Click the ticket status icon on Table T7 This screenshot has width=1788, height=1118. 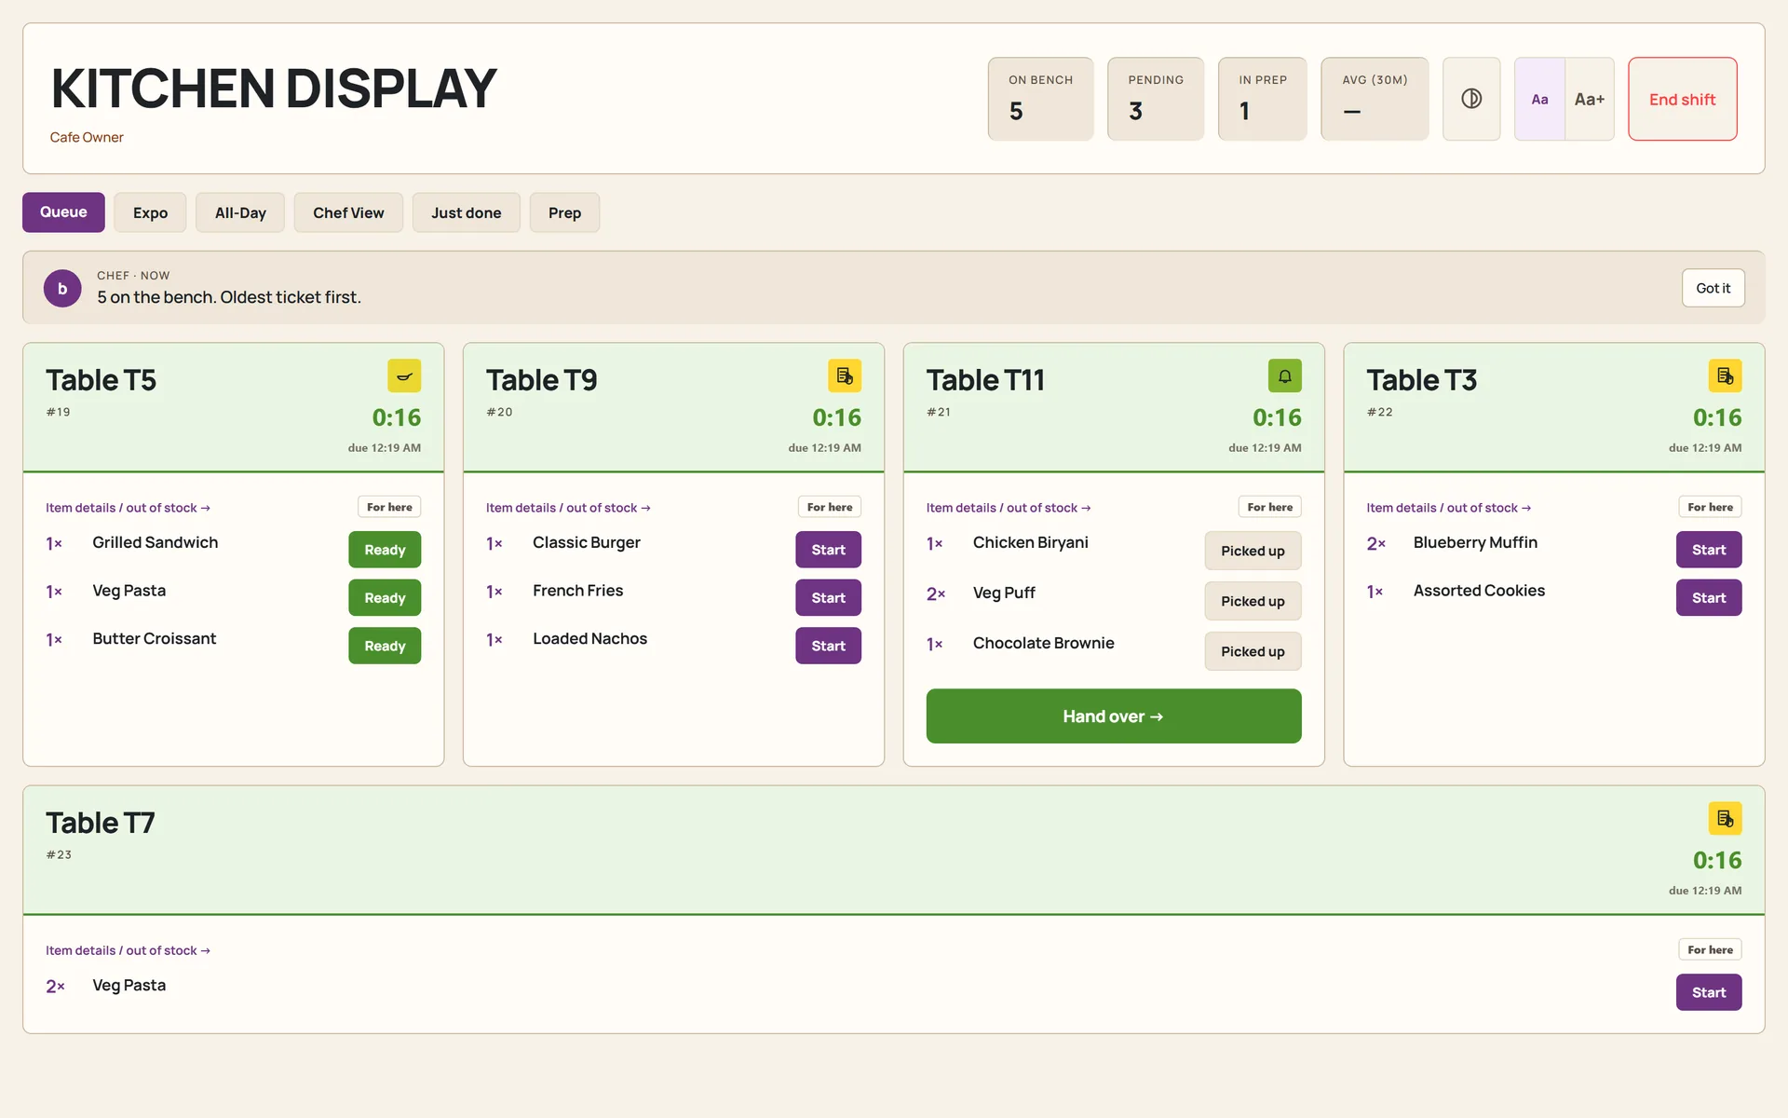click(x=1725, y=819)
